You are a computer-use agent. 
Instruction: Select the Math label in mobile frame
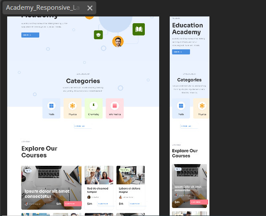[181, 114]
